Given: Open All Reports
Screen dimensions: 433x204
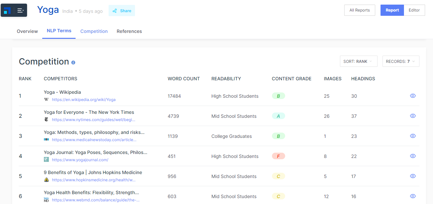Looking at the screenshot, I should 359,10.
